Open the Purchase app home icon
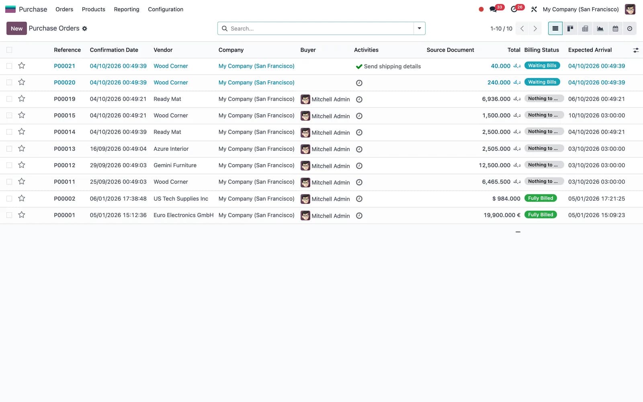 tap(10, 9)
